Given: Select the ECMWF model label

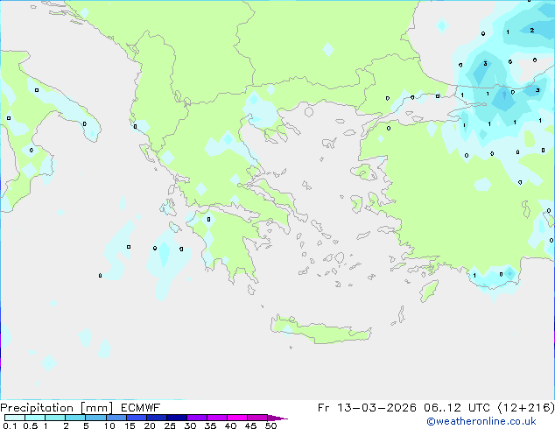Looking at the screenshot, I should pos(141,408).
